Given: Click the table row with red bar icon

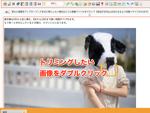Looking at the screenshot, I should pos(119,4).
